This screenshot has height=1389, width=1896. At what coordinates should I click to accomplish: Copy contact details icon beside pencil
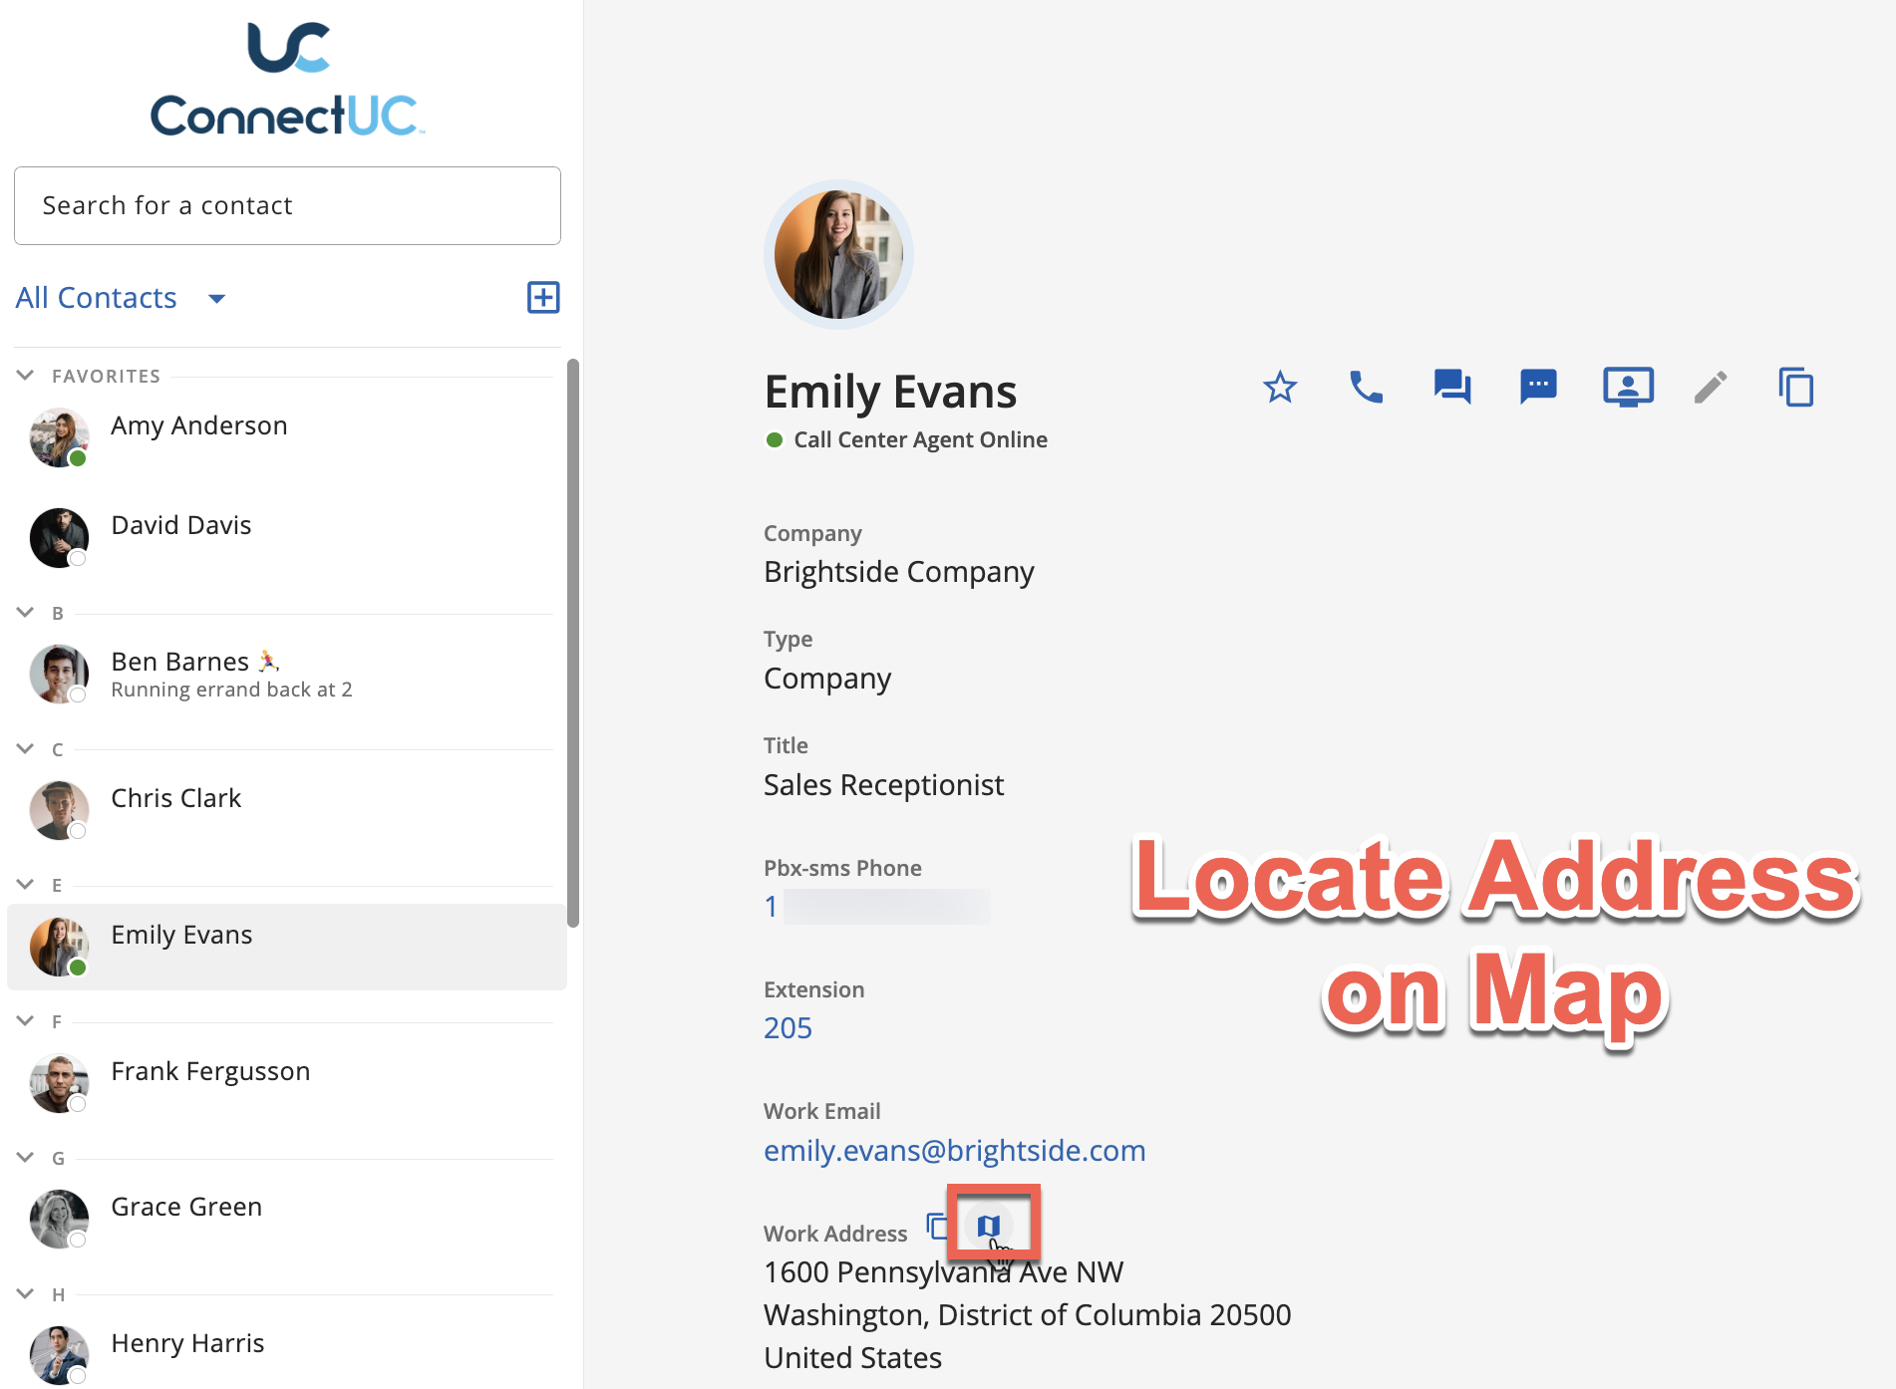click(x=1796, y=388)
